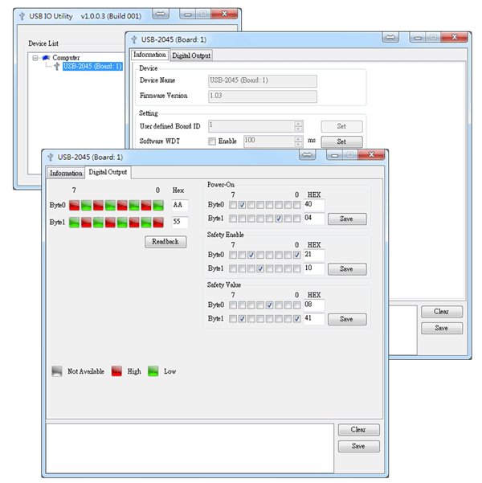This screenshot has width=482, height=483.
Task: Click double-arrow button in USB IO Utility title bar
Action: pos(161,14)
